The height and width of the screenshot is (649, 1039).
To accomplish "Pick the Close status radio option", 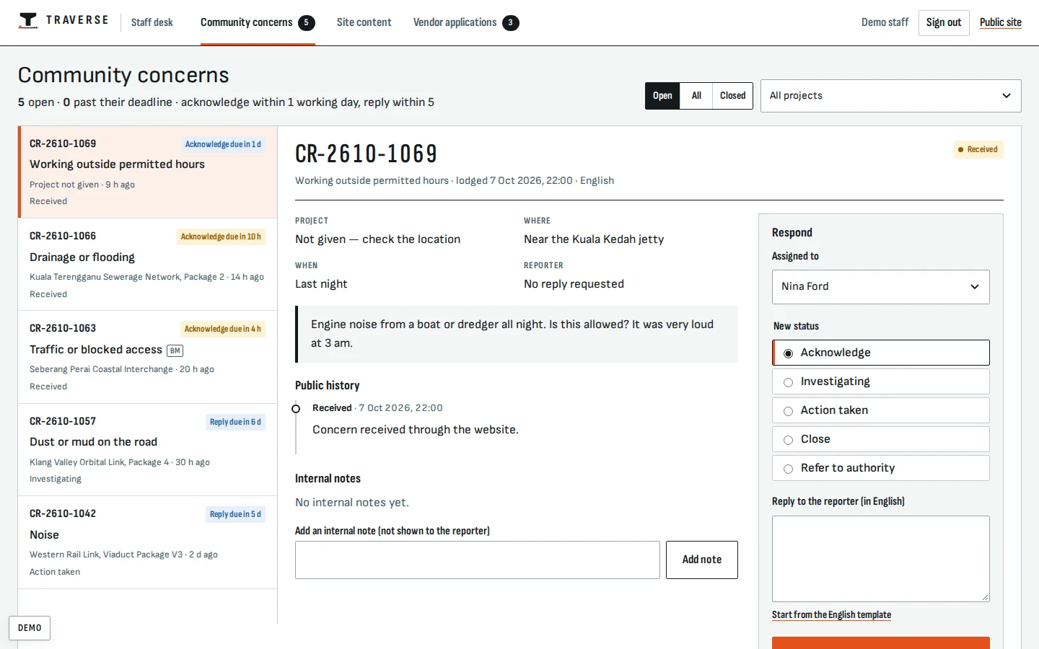I will pyautogui.click(x=881, y=439).
